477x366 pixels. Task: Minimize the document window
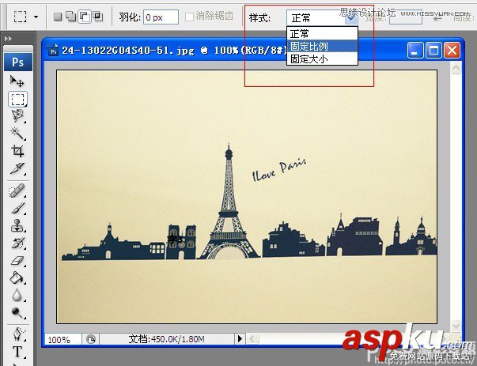pos(415,50)
